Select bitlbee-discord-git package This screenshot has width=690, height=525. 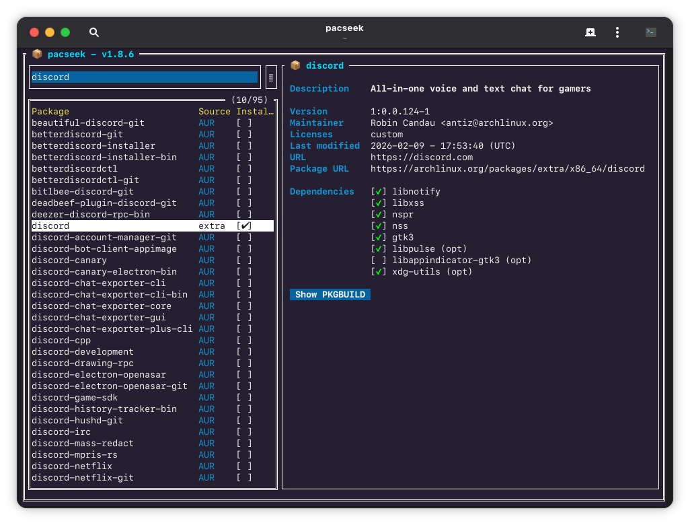[152, 192]
